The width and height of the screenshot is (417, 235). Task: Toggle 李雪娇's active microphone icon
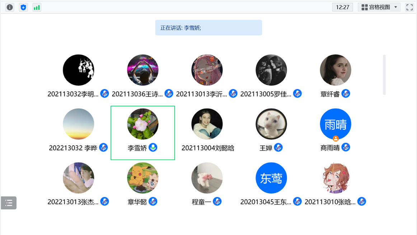(x=153, y=147)
